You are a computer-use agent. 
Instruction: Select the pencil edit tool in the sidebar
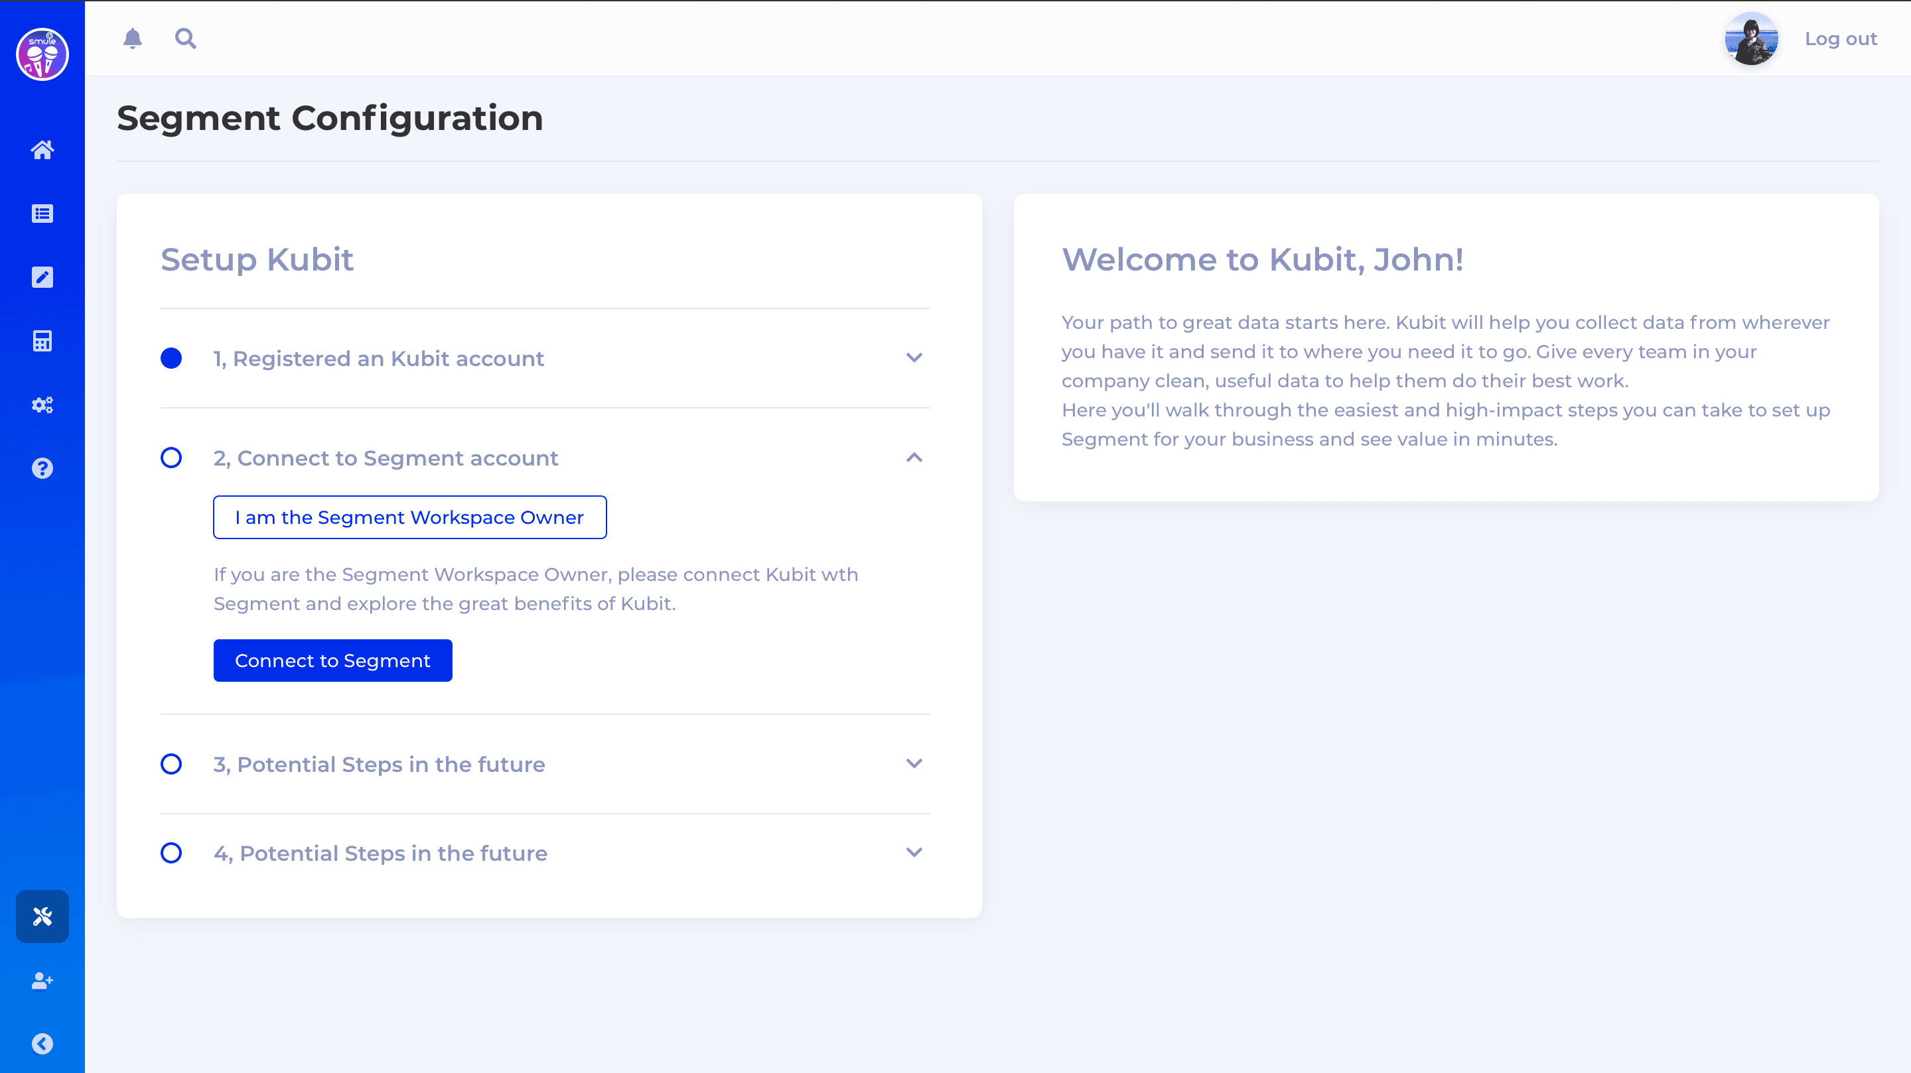click(x=42, y=277)
